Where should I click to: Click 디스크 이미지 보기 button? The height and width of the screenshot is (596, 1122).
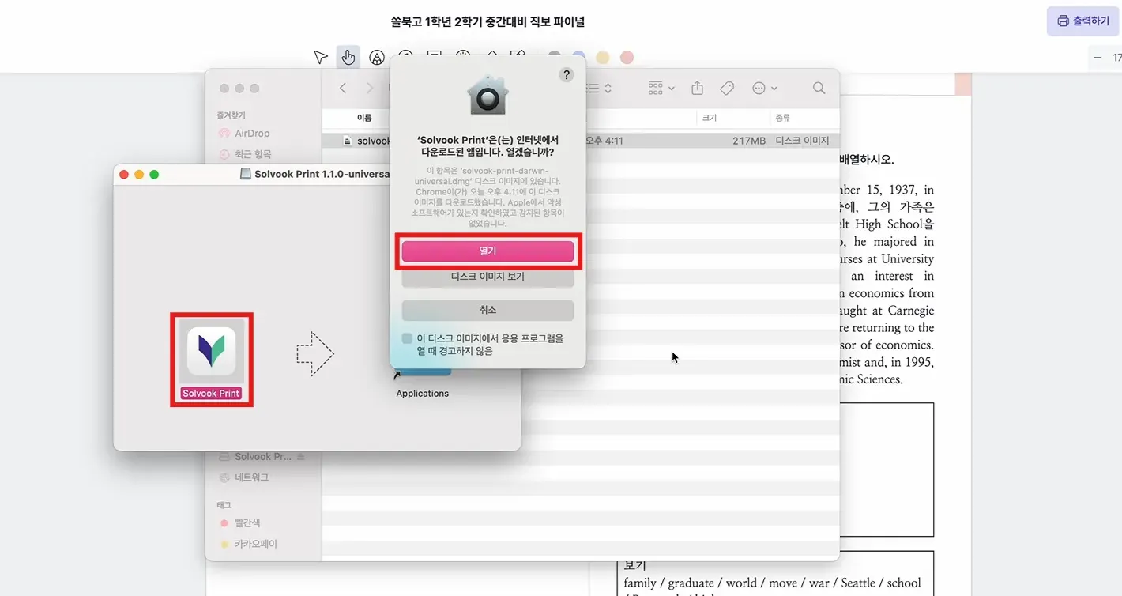[488, 277]
